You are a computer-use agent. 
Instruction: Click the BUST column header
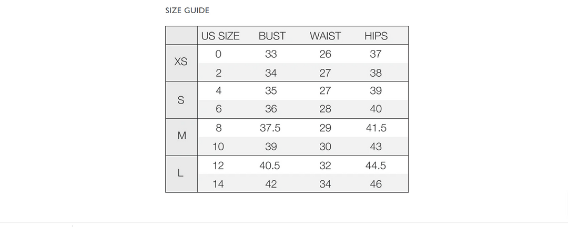(272, 36)
